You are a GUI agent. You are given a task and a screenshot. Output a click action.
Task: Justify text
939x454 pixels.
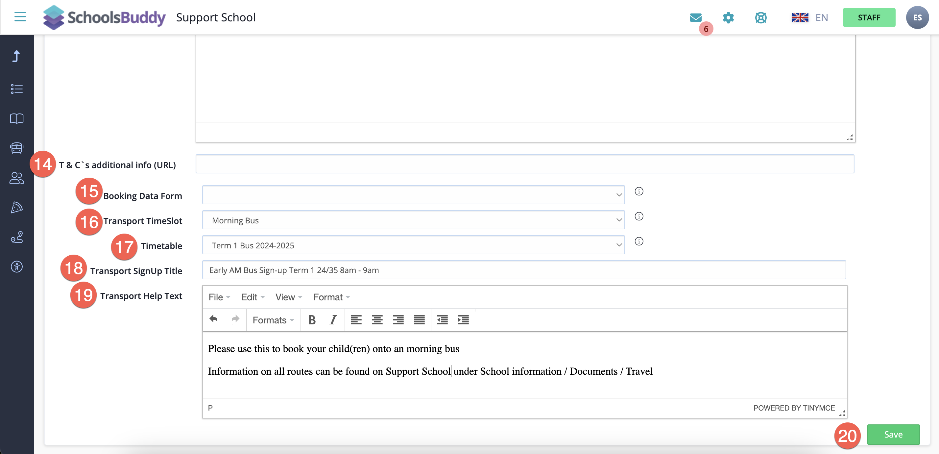419,320
